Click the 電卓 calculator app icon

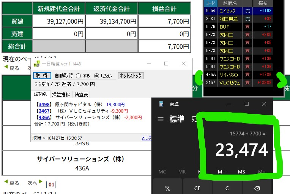[x=161, y=104]
